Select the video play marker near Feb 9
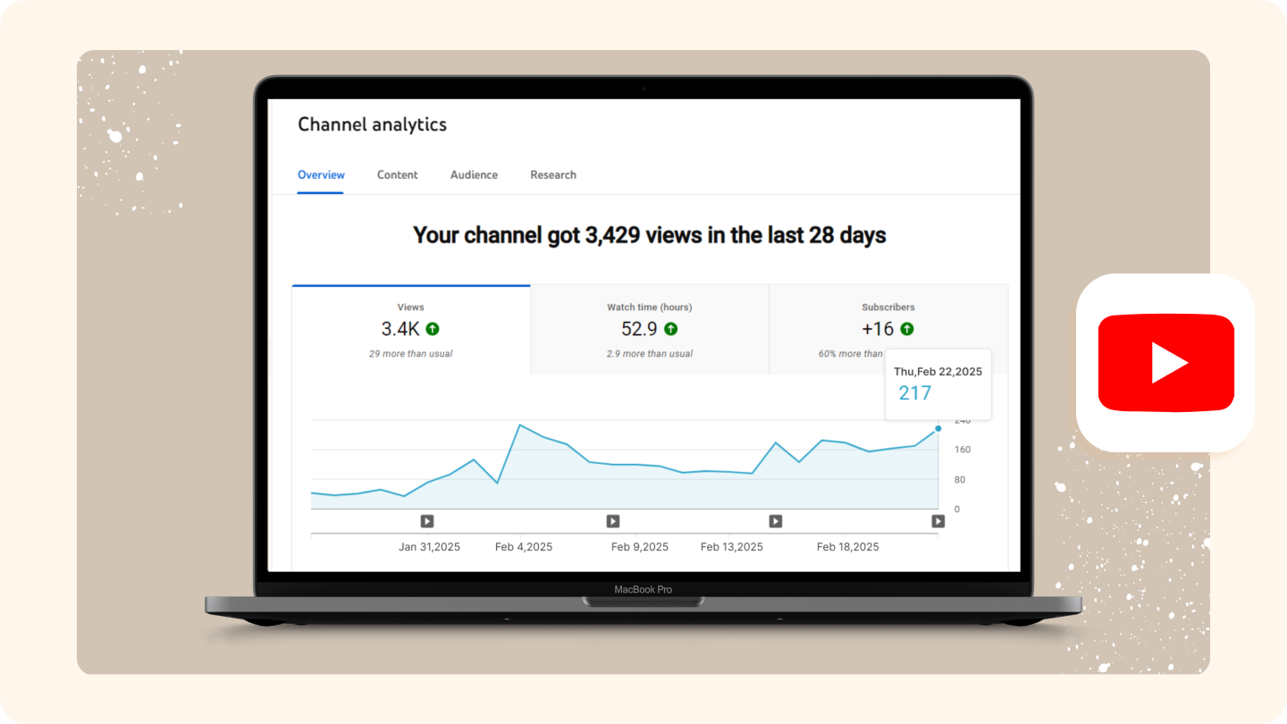 pos(613,521)
